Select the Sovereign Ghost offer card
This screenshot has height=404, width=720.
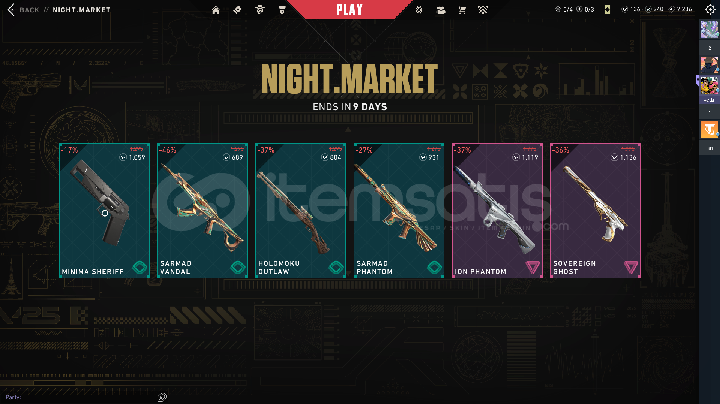(x=595, y=211)
